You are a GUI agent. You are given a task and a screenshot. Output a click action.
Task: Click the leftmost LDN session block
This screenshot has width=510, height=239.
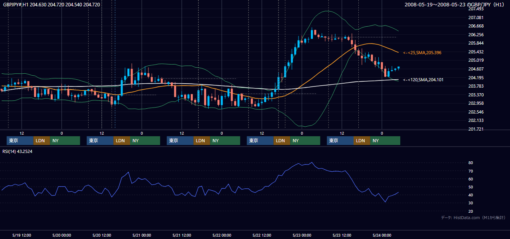[x=42, y=141]
